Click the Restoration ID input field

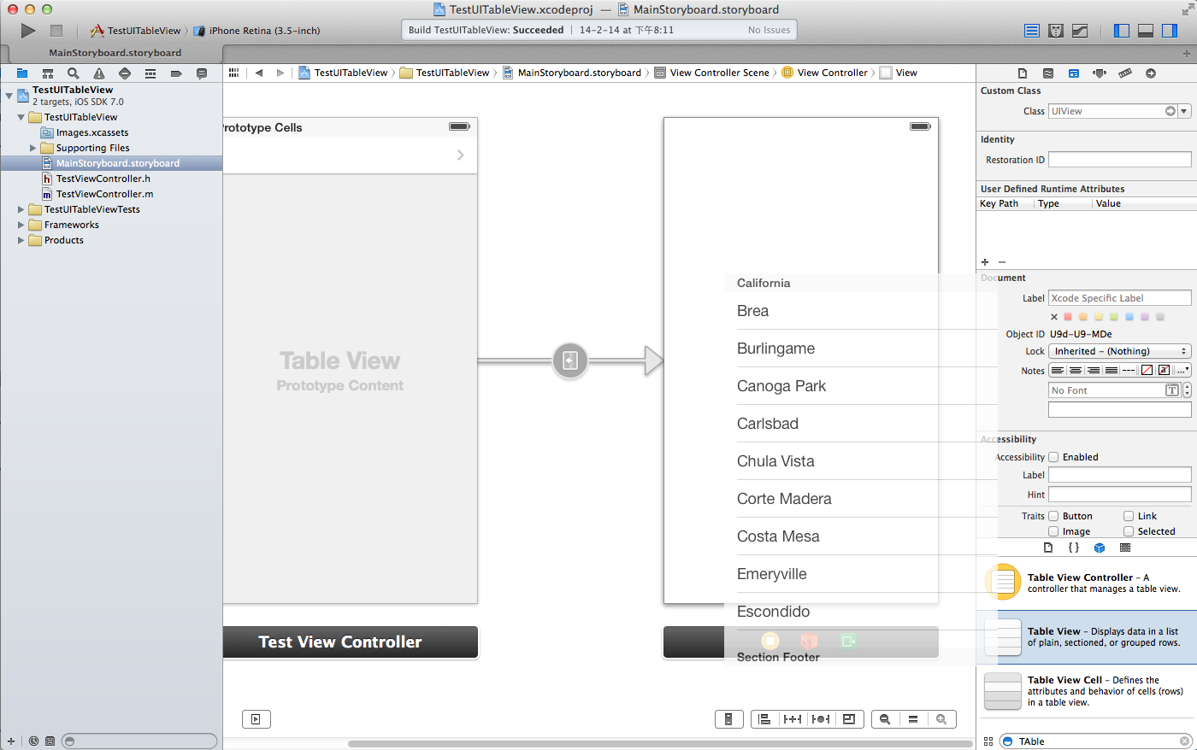[x=1119, y=160]
